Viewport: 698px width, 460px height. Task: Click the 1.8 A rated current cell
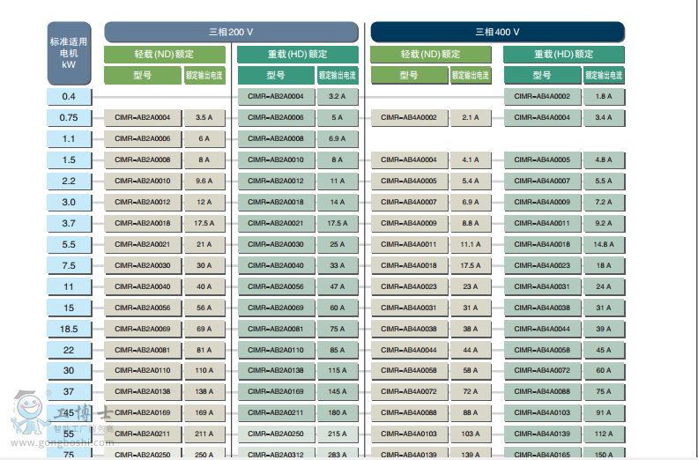click(603, 96)
